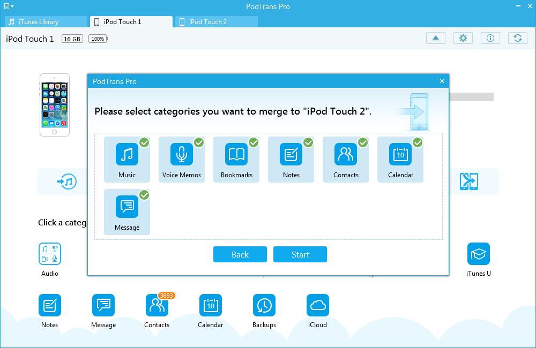Uncheck the green checkmark on Message tile
This screenshot has height=348, width=536.
click(144, 195)
